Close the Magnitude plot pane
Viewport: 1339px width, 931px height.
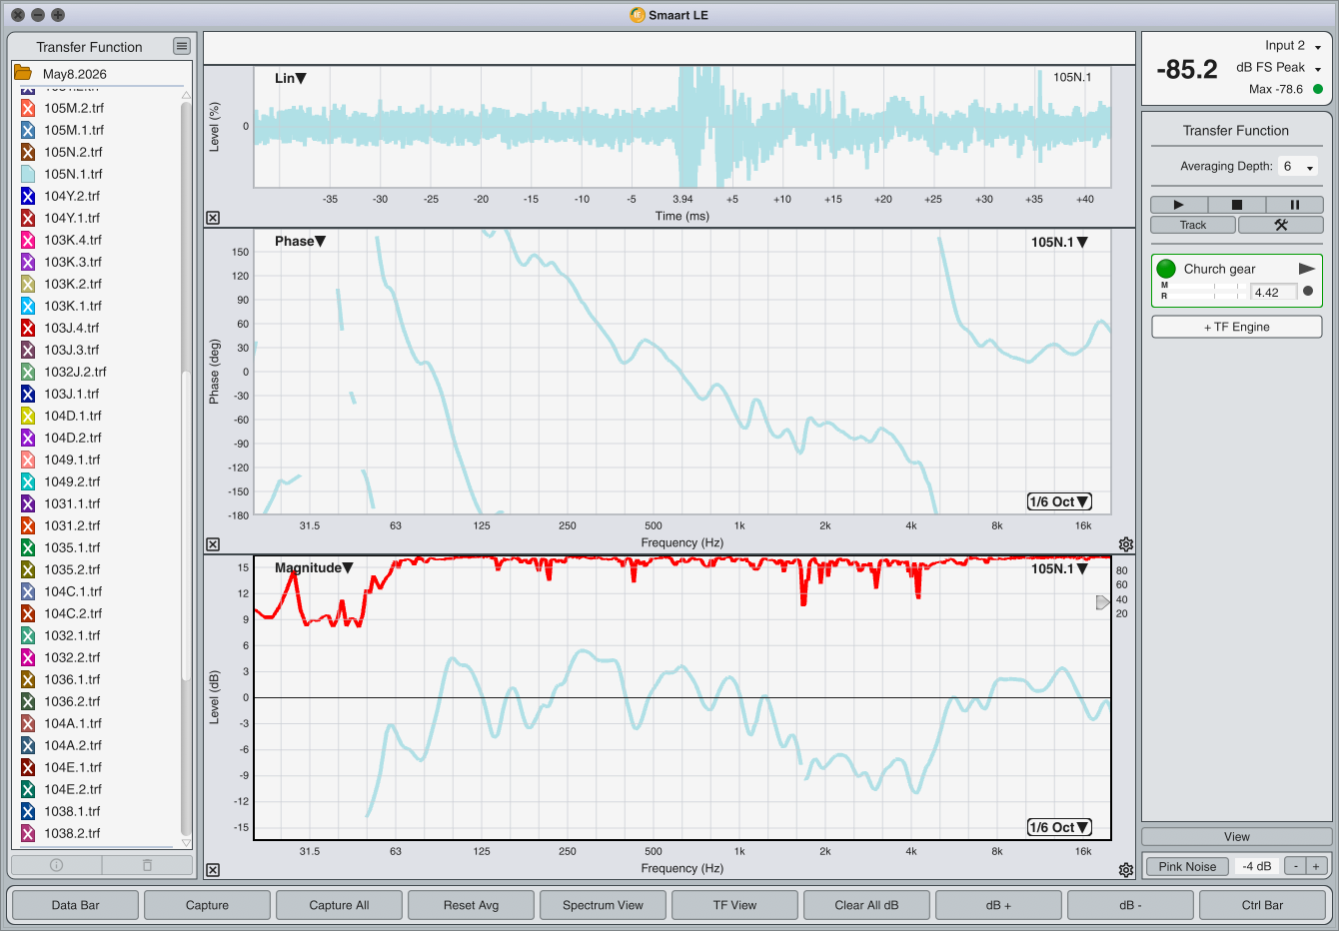(x=213, y=870)
